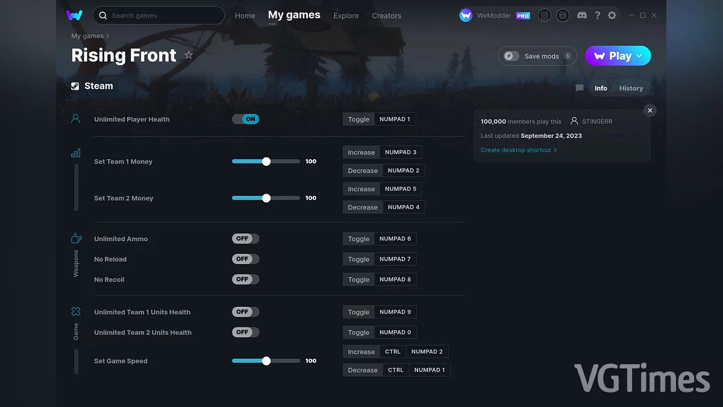
Task: Open the Creators tab
Action: 387,16
